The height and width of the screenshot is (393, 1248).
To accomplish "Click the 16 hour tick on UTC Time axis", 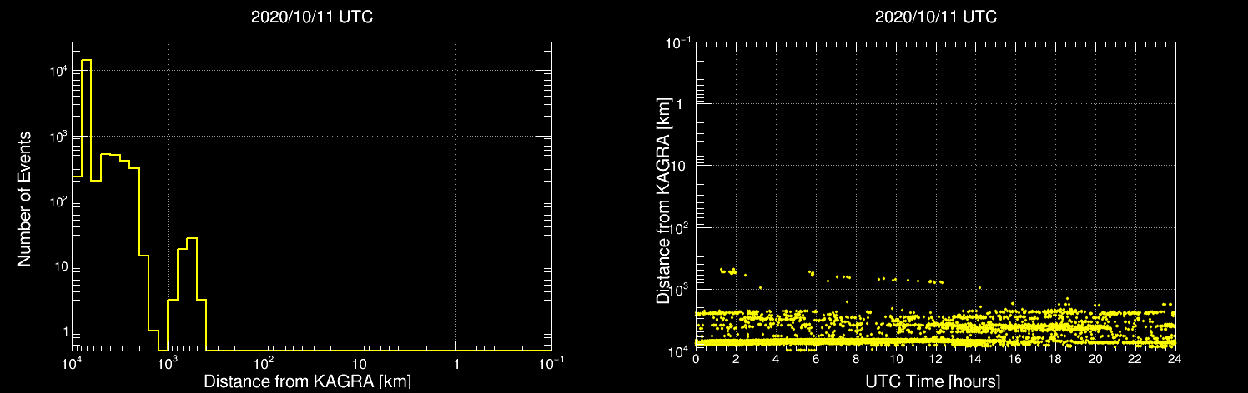I will click(x=1015, y=359).
